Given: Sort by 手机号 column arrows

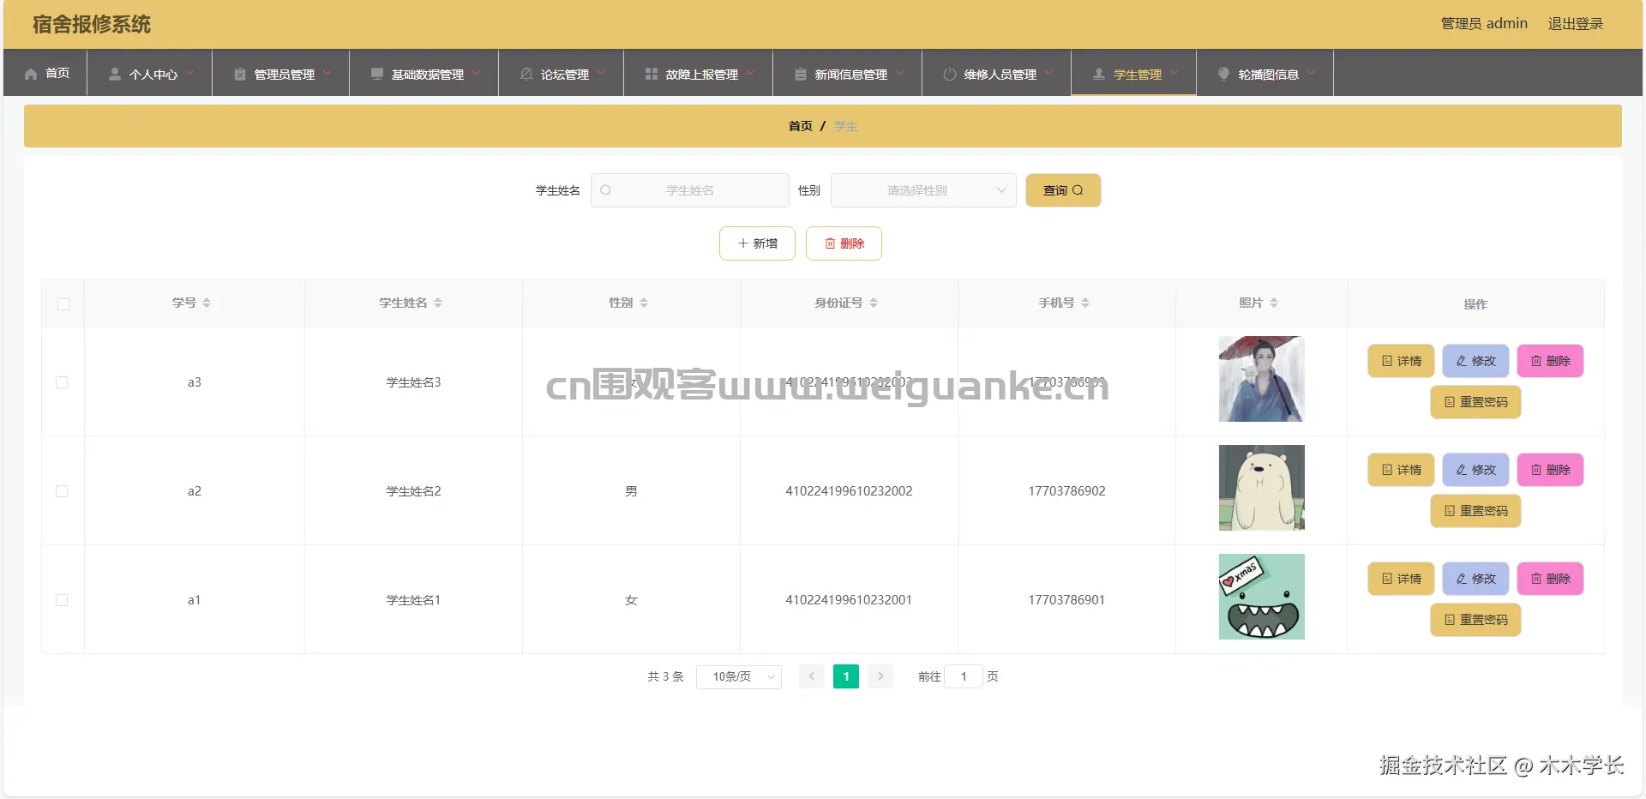Looking at the screenshot, I should click(x=1085, y=303).
